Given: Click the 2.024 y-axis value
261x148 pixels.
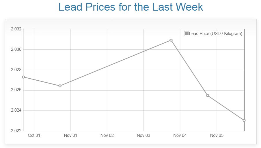Looking at the screenshot, I should pos(16,111).
